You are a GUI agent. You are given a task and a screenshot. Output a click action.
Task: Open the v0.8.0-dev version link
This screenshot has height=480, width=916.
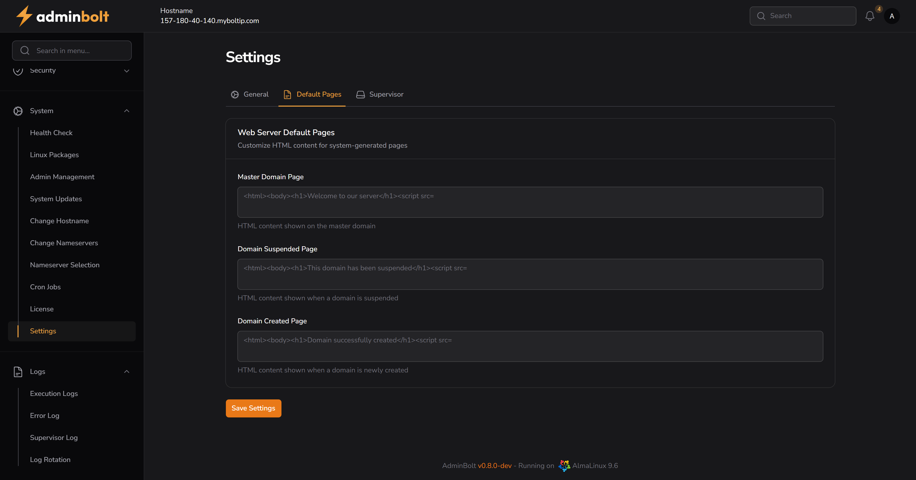pyautogui.click(x=495, y=465)
